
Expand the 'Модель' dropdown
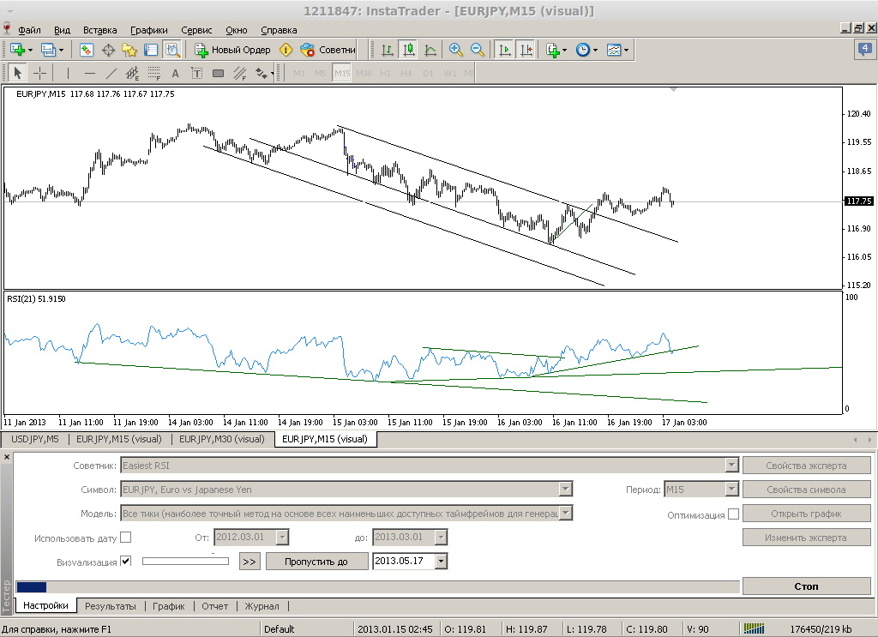click(566, 514)
